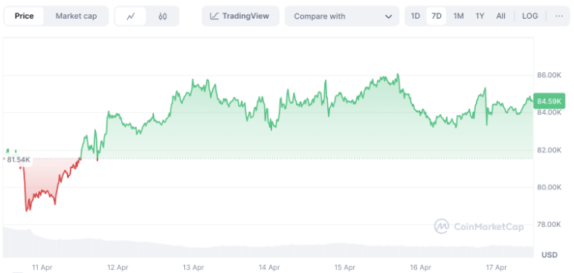Image resolution: width=574 pixels, height=273 pixels.
Task: Set chart range to 1D
Action: 415,16
